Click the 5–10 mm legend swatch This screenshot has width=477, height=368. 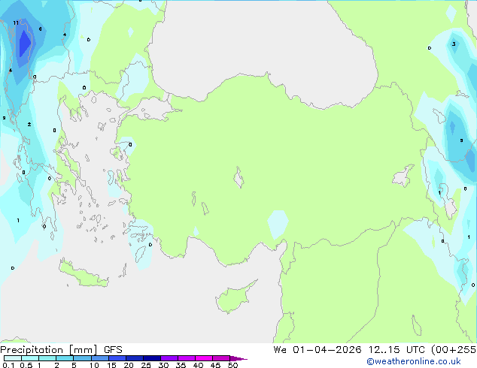82,358
